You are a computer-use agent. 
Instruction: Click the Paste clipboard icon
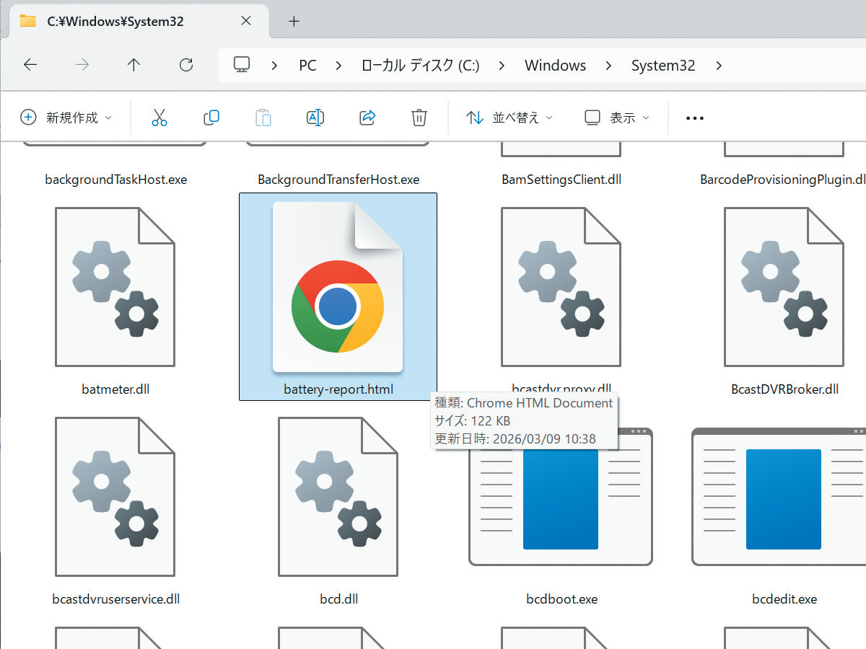263,118
